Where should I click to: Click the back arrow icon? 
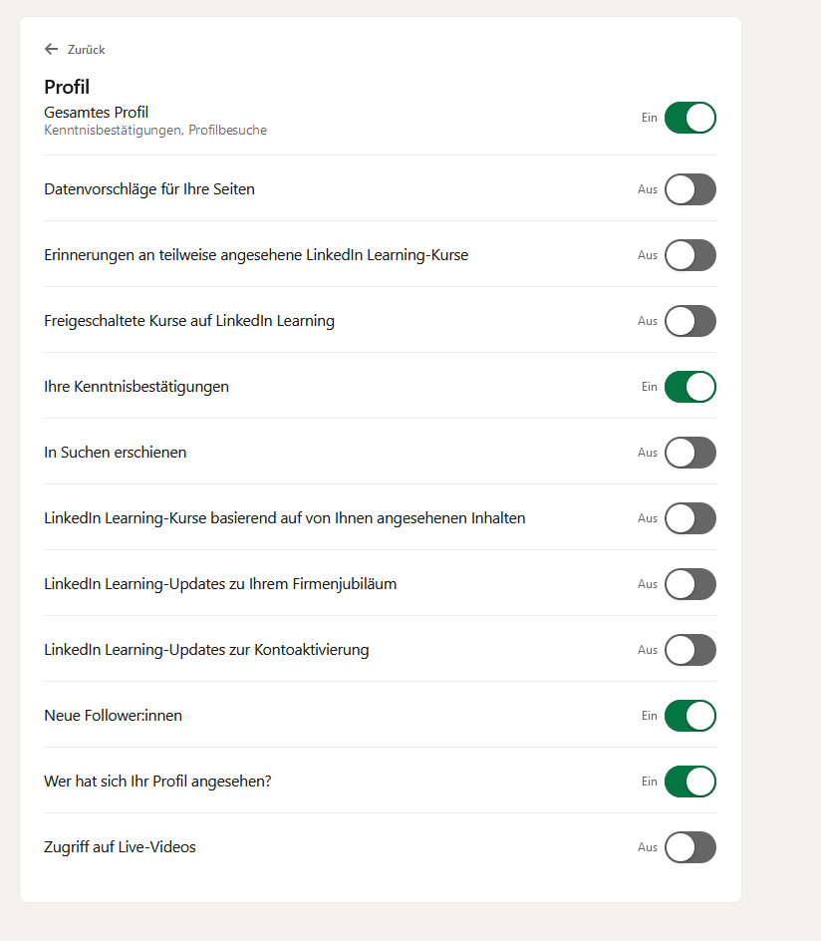(52, 49)
